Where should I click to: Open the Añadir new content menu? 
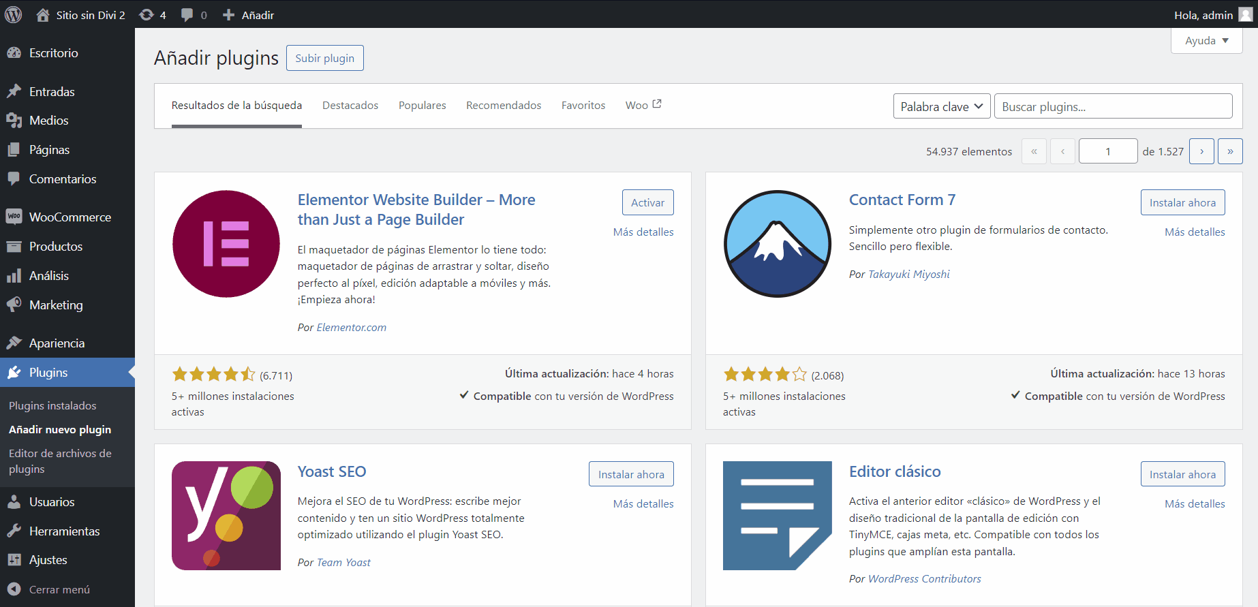(249, 15)
